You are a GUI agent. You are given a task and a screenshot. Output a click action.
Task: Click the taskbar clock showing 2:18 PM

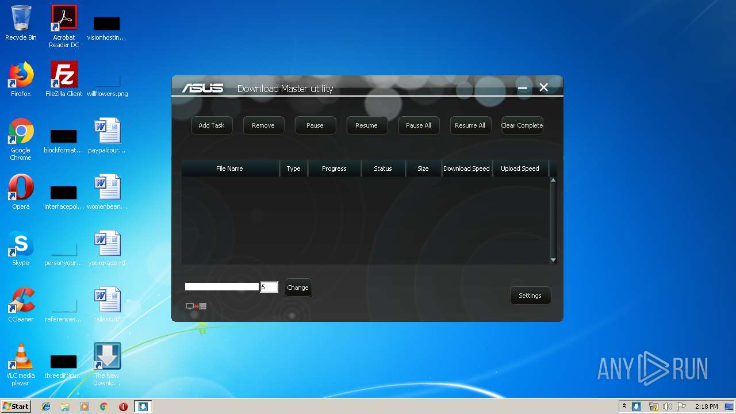click(x=706, y=407)
